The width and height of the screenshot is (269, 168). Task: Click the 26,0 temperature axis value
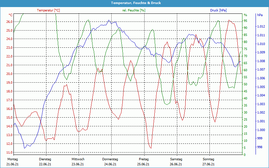[x=9, y=22]
